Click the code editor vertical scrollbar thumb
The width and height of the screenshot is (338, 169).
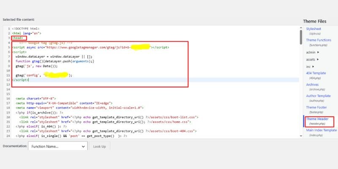pyautogui.click(x=301, y=37)
